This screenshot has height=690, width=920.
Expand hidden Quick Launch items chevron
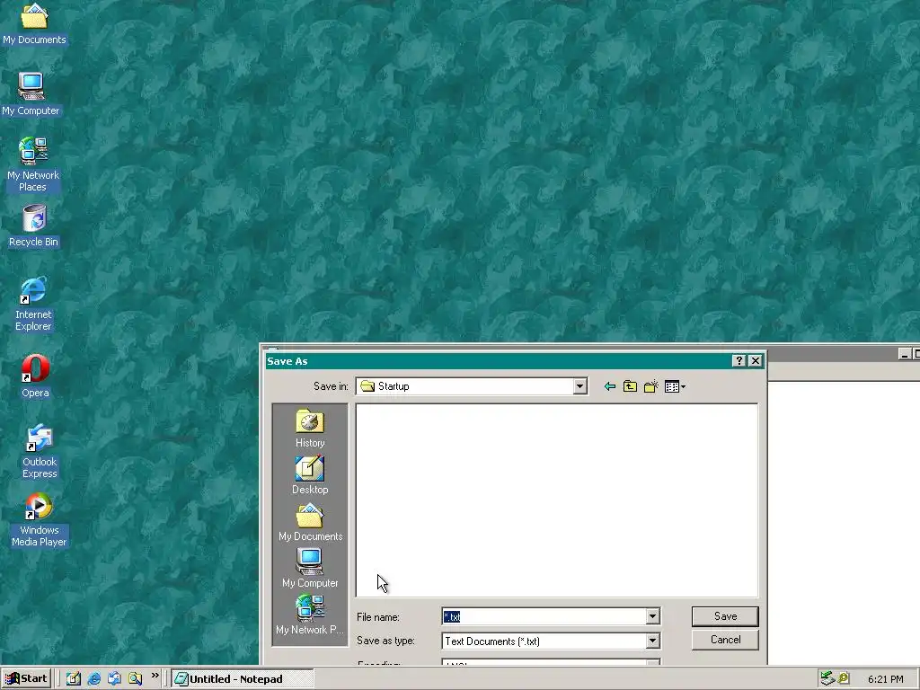[155, 676]
